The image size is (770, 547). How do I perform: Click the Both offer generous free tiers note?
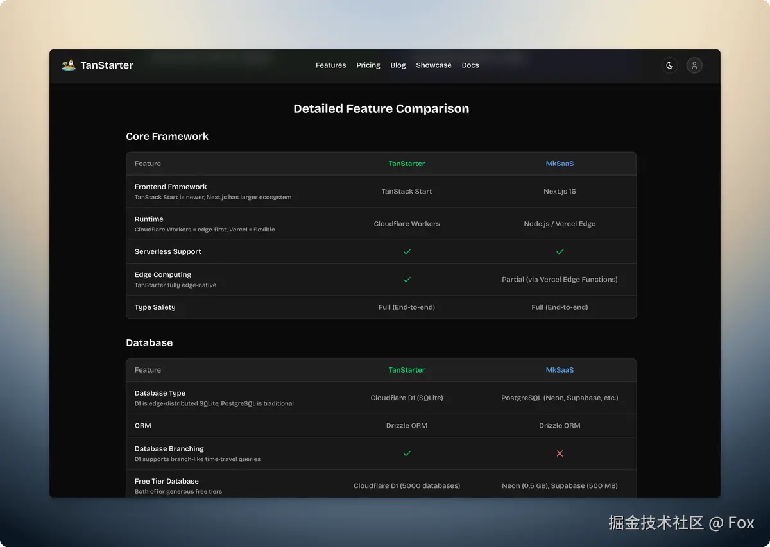pyautogui.click(x=178, y=492)
